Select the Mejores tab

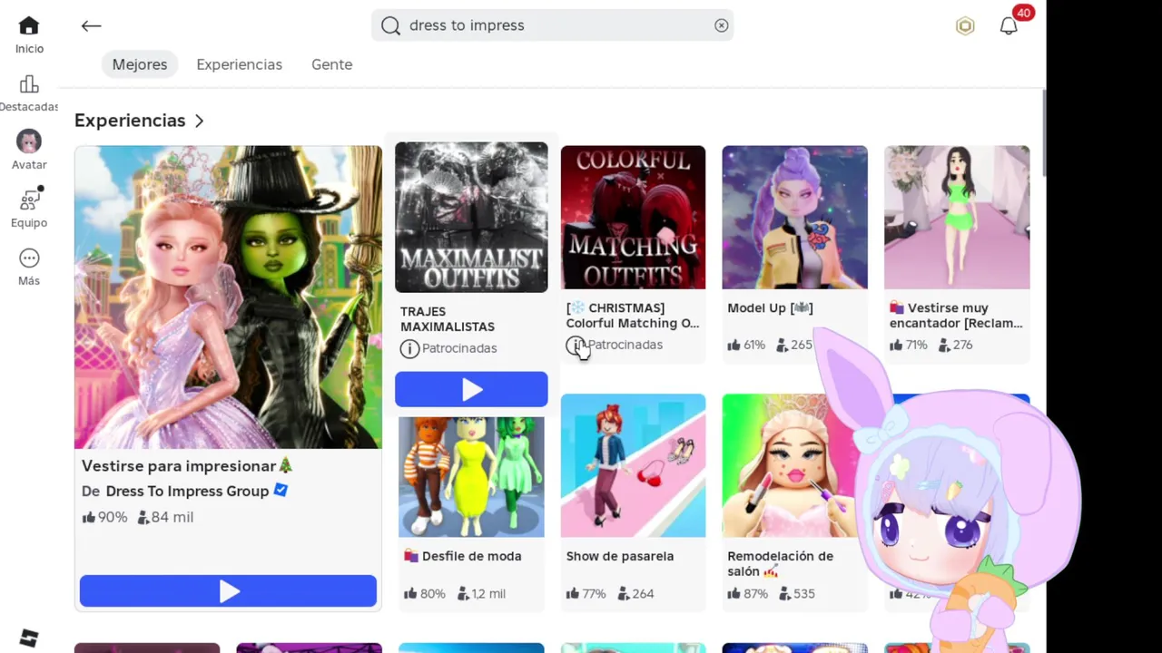point(140,64)
